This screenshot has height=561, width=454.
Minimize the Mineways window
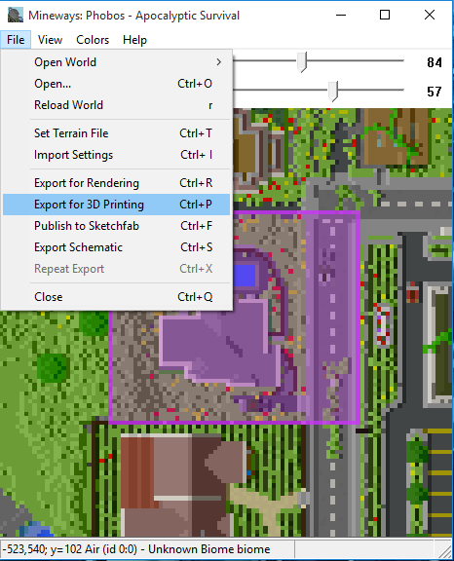(341, 15)
